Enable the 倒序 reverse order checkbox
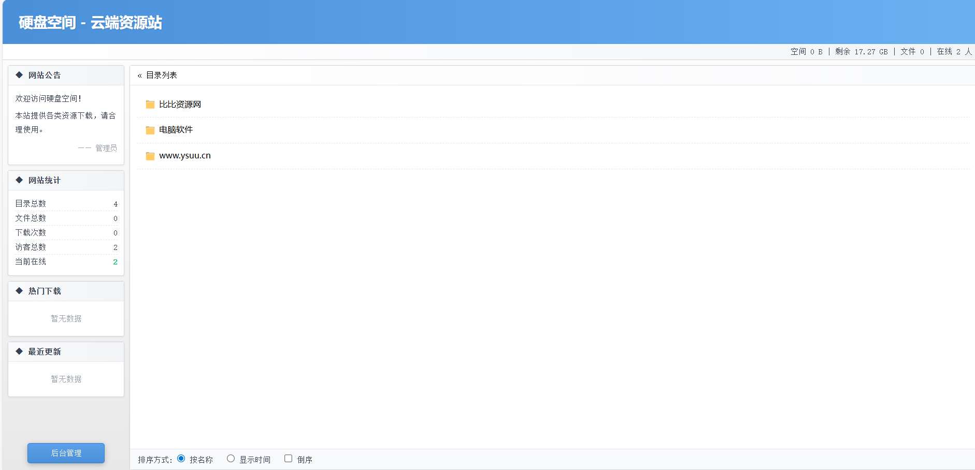This screenshot has width=975, height=470. click(x=289, y=459)
